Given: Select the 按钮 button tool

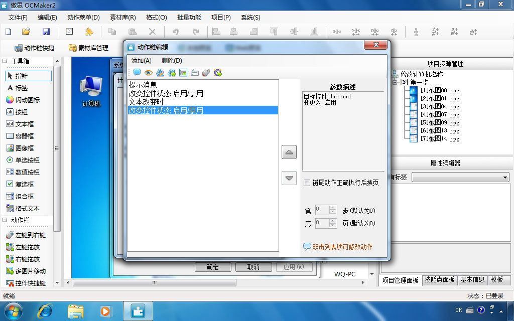Looking at the screenshot, I should click(17, 112).
